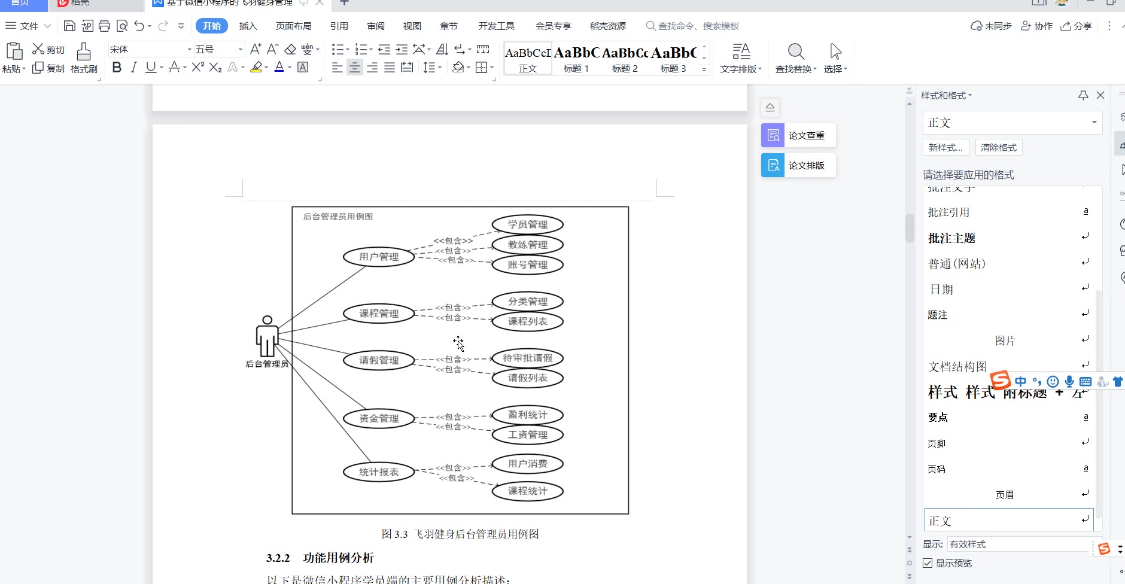The image size is (1125, 584).
Task: Apply the 标题 1 style
Action: coord(576,59)
